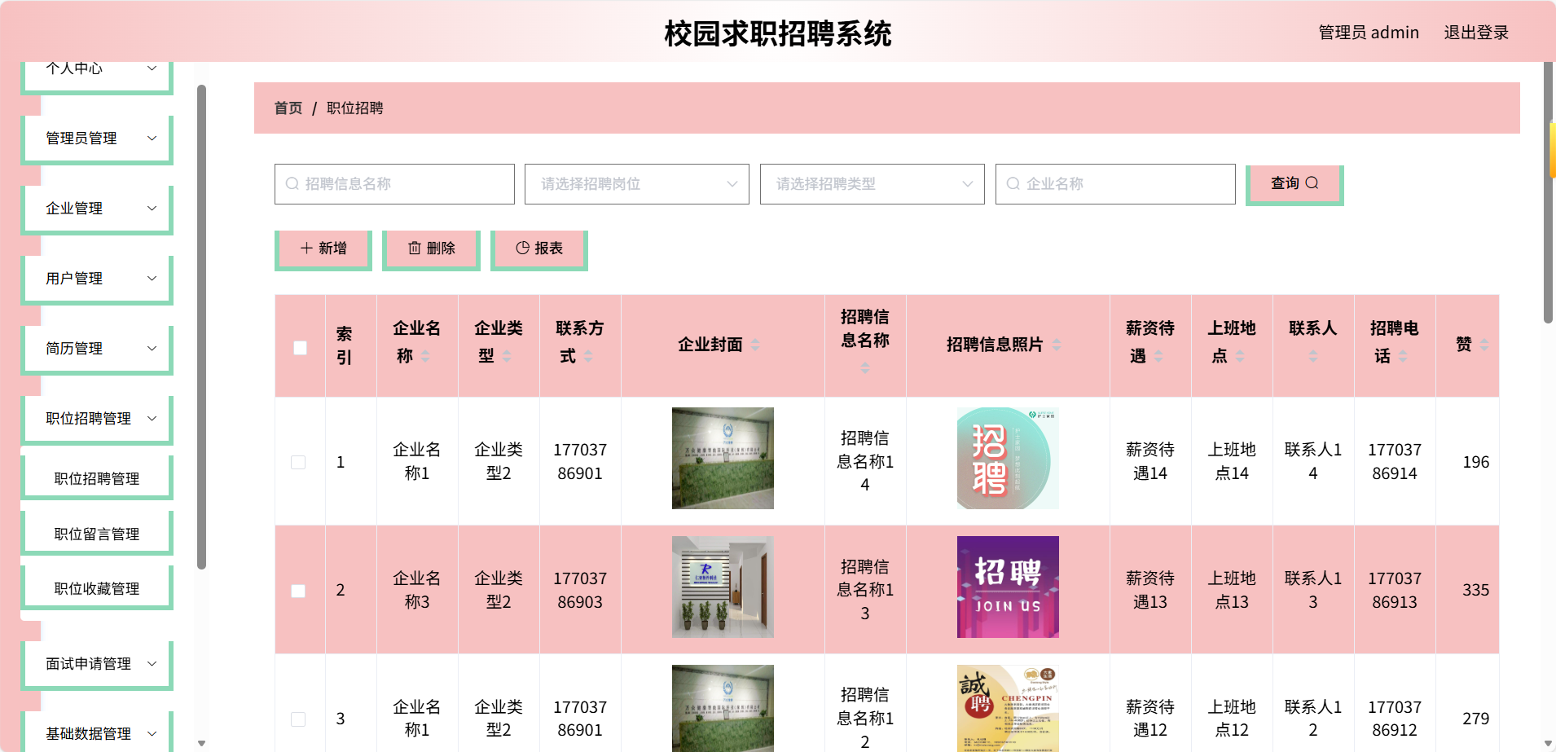Click the sidebar vertical scrollbar
The width and height of the screenshot is (1556, 752).
[x=201, y=326]
